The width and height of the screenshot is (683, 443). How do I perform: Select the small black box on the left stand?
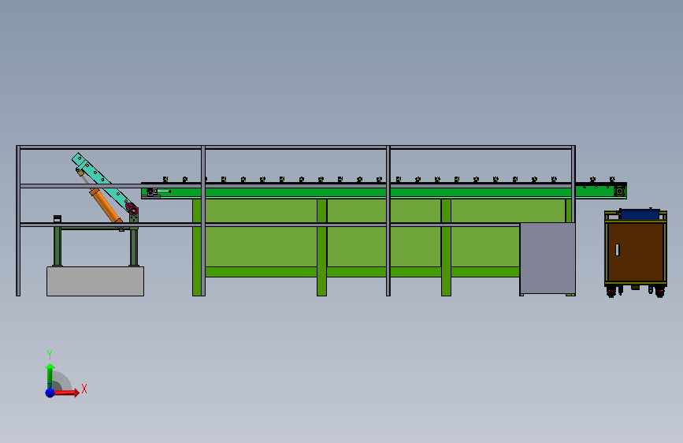57,219
